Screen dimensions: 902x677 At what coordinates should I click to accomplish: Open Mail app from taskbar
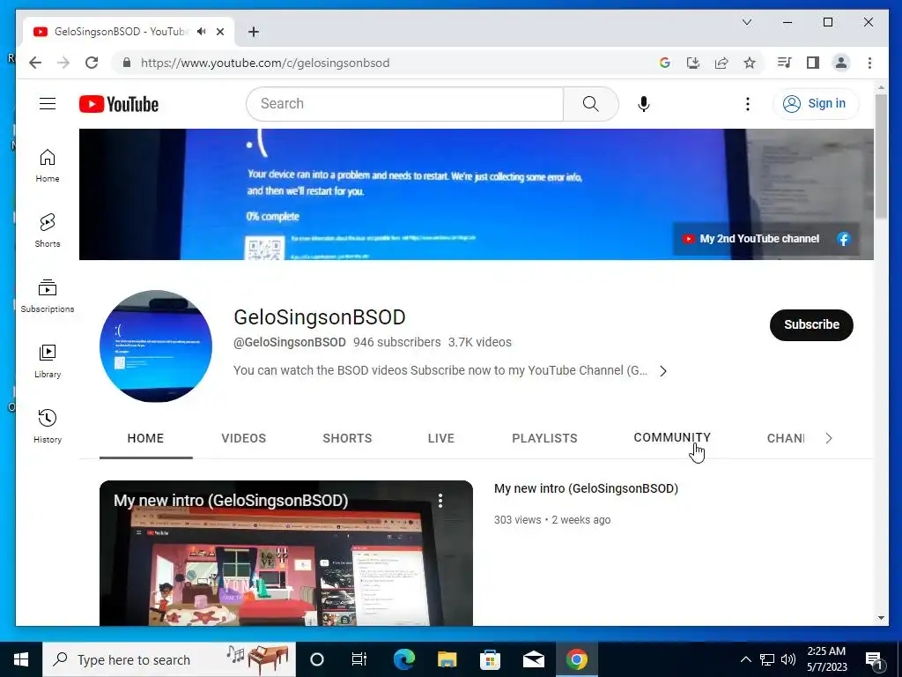533,659
